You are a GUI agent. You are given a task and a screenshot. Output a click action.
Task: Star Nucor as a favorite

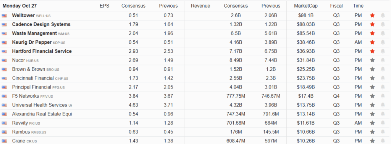pos(372,60)
